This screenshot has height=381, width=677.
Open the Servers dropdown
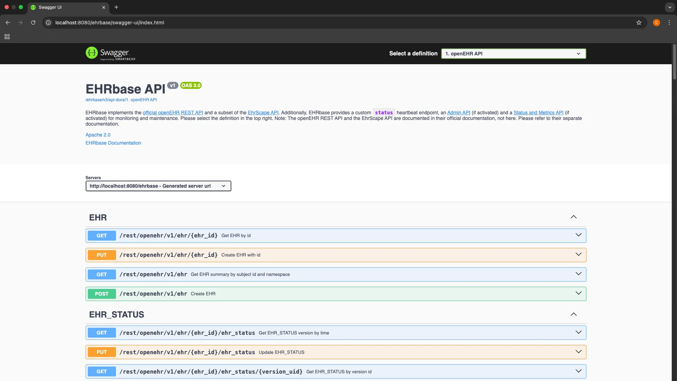click(158, 186)
